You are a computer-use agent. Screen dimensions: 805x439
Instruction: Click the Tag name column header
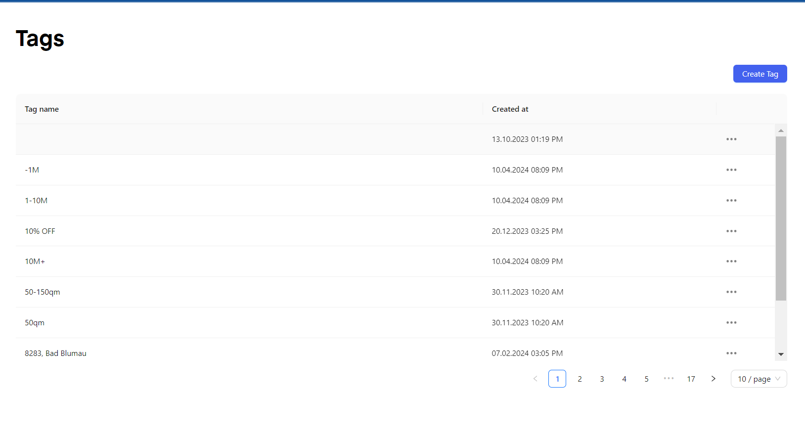(x=42, y=109)
